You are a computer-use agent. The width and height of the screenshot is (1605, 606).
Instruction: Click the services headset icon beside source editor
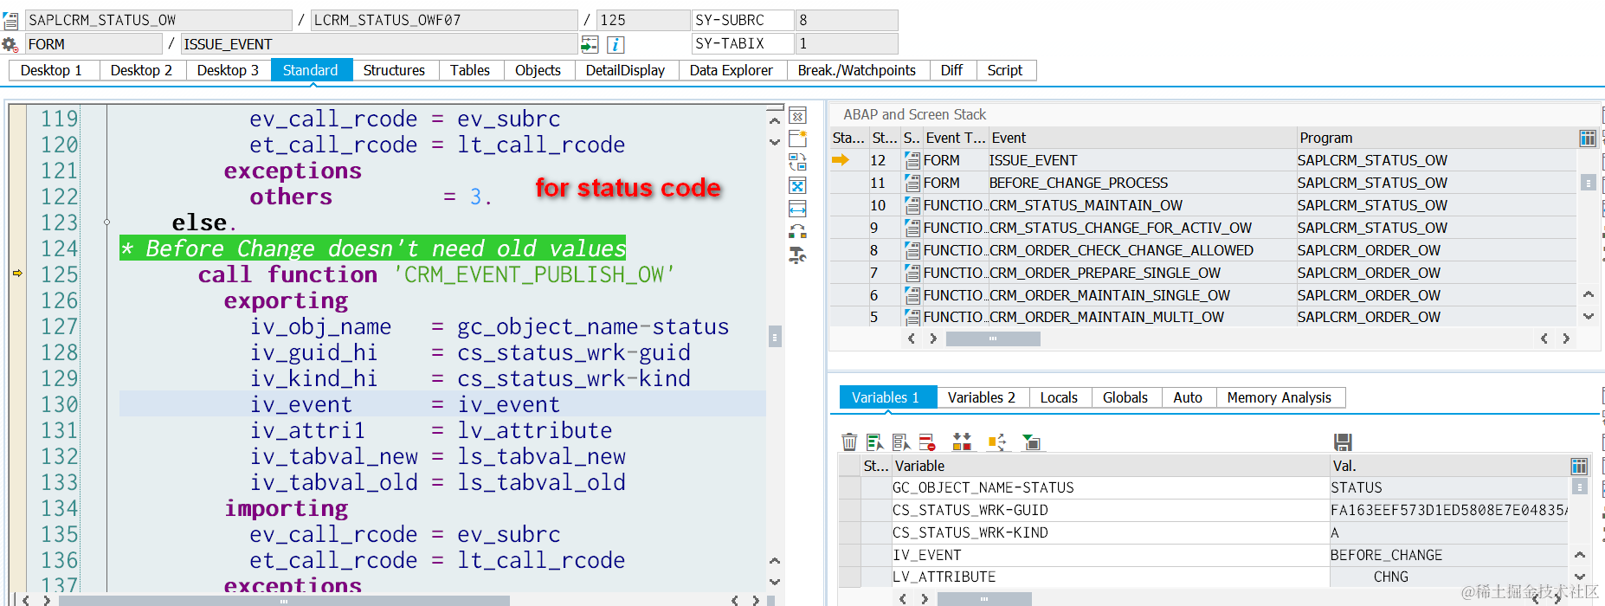(797, 231)
